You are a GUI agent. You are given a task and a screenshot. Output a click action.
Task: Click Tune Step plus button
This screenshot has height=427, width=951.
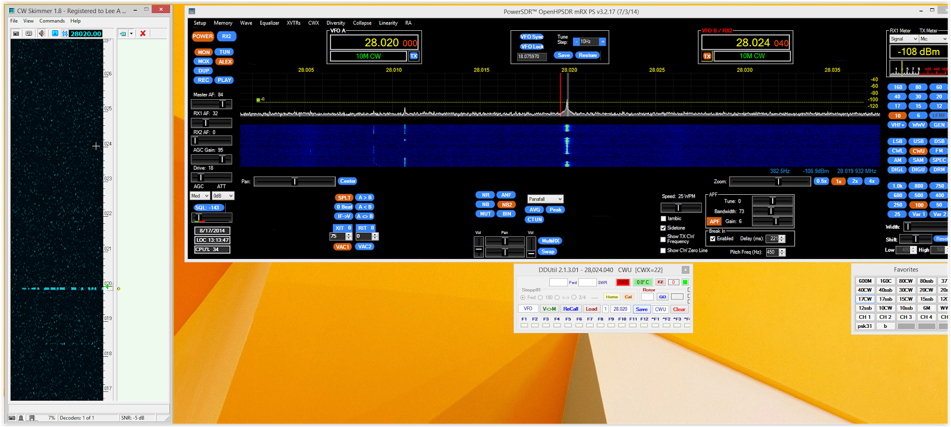point(603,42)
